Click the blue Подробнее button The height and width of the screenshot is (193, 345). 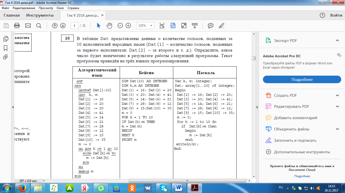(x=302, y=79)
